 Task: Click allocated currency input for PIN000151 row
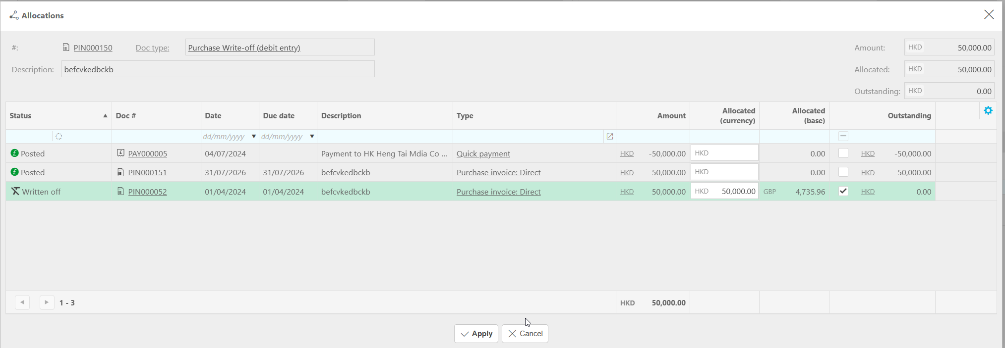coord(724,172)
